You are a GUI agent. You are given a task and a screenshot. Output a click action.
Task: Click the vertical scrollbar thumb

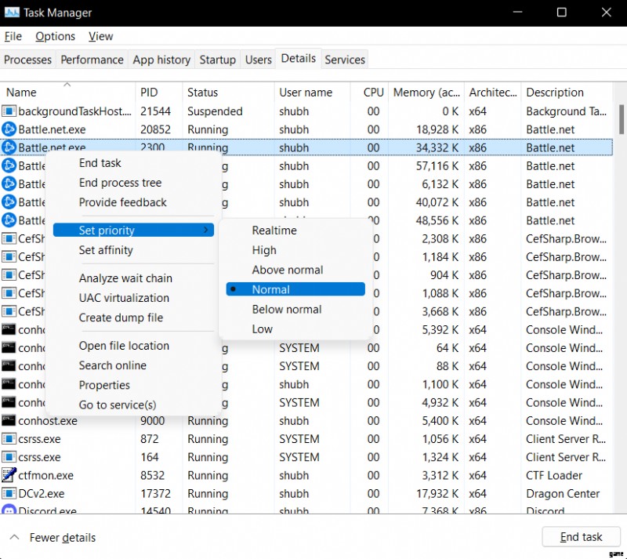622,119
